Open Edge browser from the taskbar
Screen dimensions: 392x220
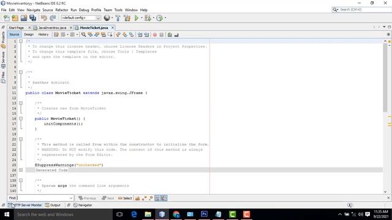(134, 215)
